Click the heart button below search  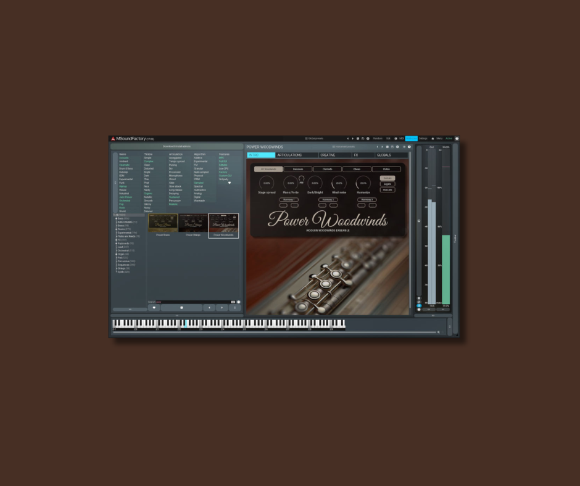(154, 308)
